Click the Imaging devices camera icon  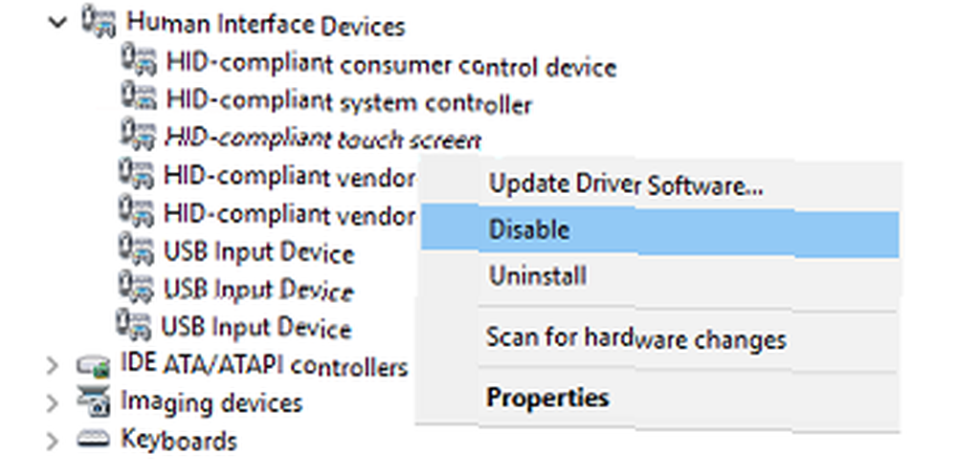94,401
